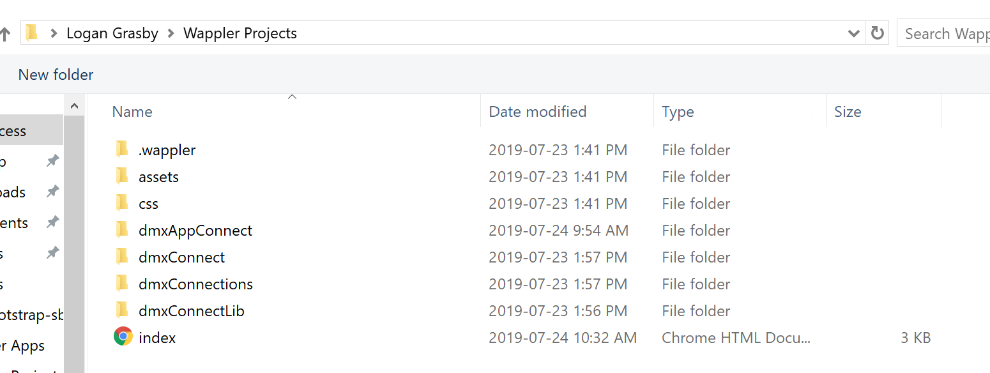
Task: Click the folder icon in address bar
Action: tap(32, 33)
